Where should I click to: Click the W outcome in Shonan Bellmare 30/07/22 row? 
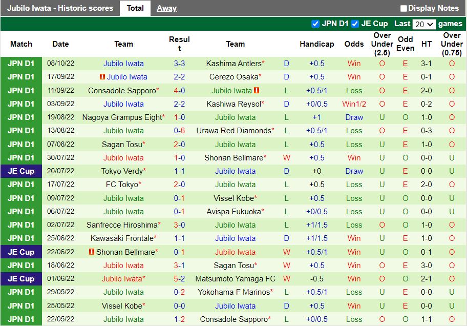click(x=287, y=158)
